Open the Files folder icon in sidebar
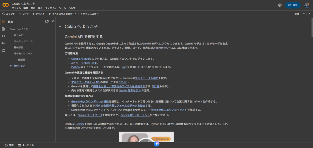The image size is (313, 148). click(x=3, y=50)
